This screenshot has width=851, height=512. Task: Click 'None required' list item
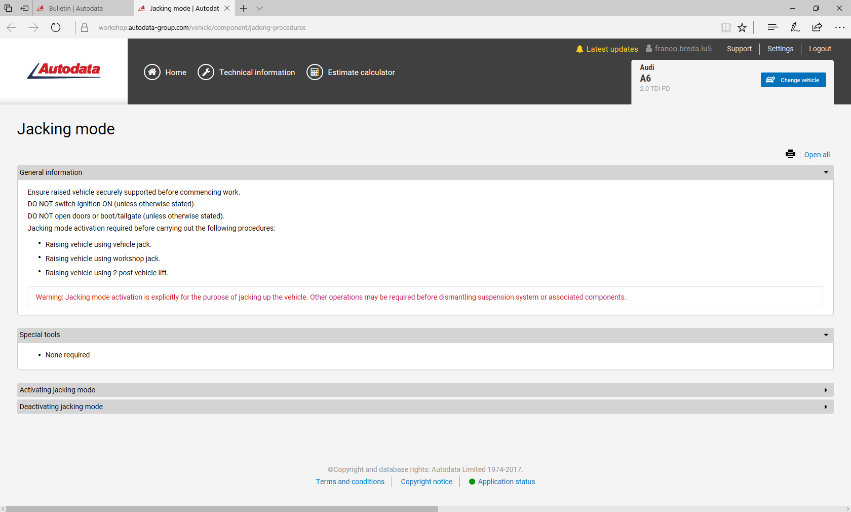[67, 355]
